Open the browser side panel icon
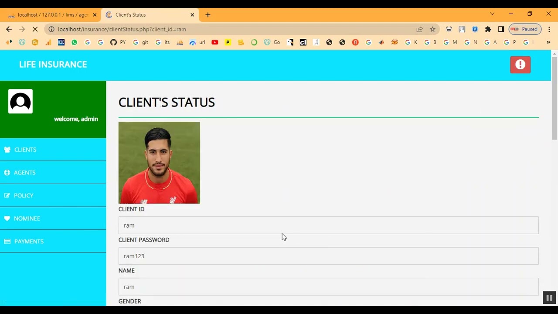Screen dimensions: 558x314 pyautogui.click(x=501, y=29)
